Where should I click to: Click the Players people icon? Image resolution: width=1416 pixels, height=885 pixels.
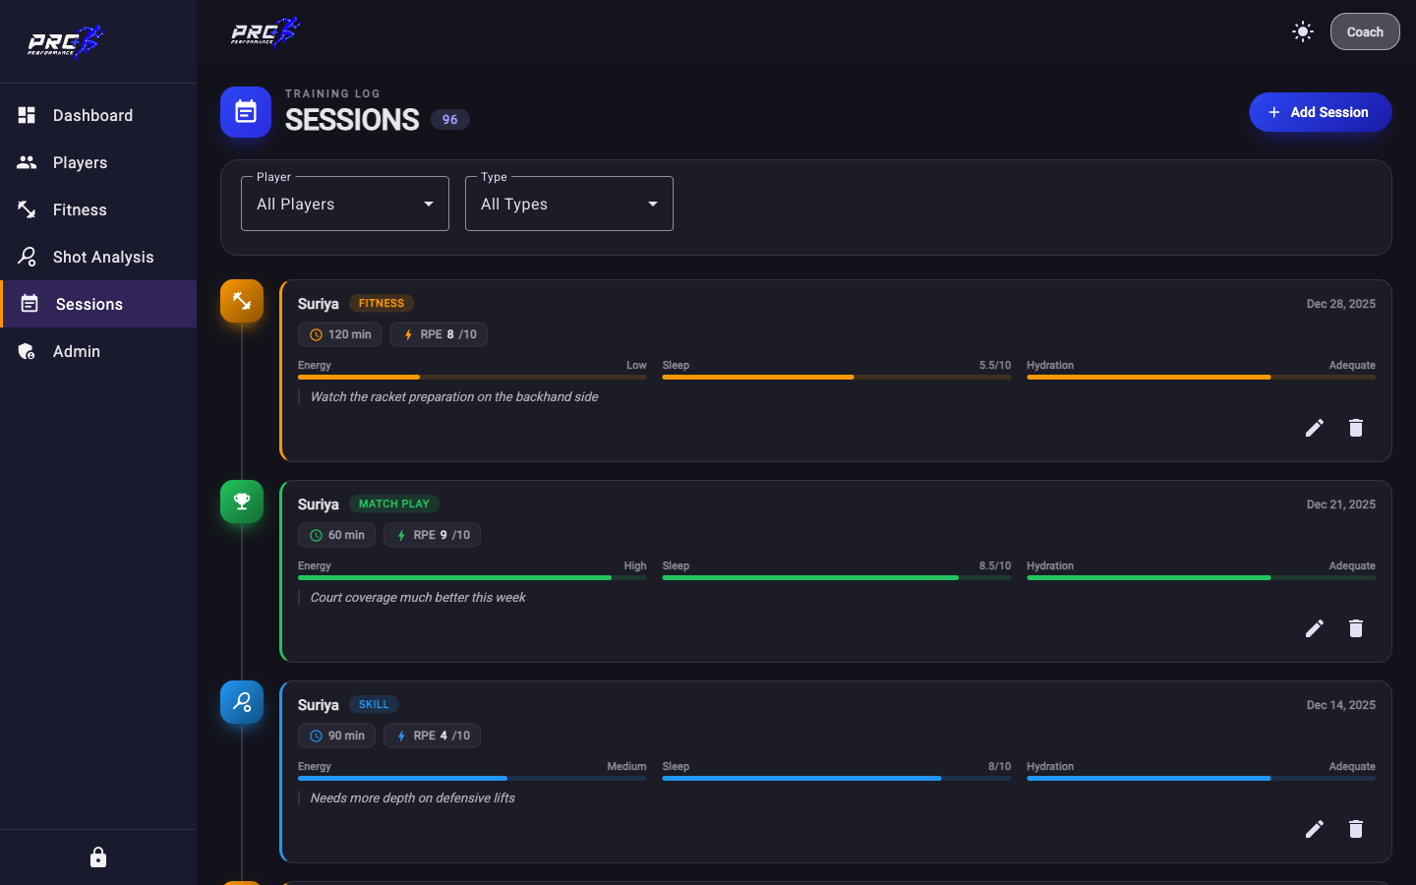27,162
